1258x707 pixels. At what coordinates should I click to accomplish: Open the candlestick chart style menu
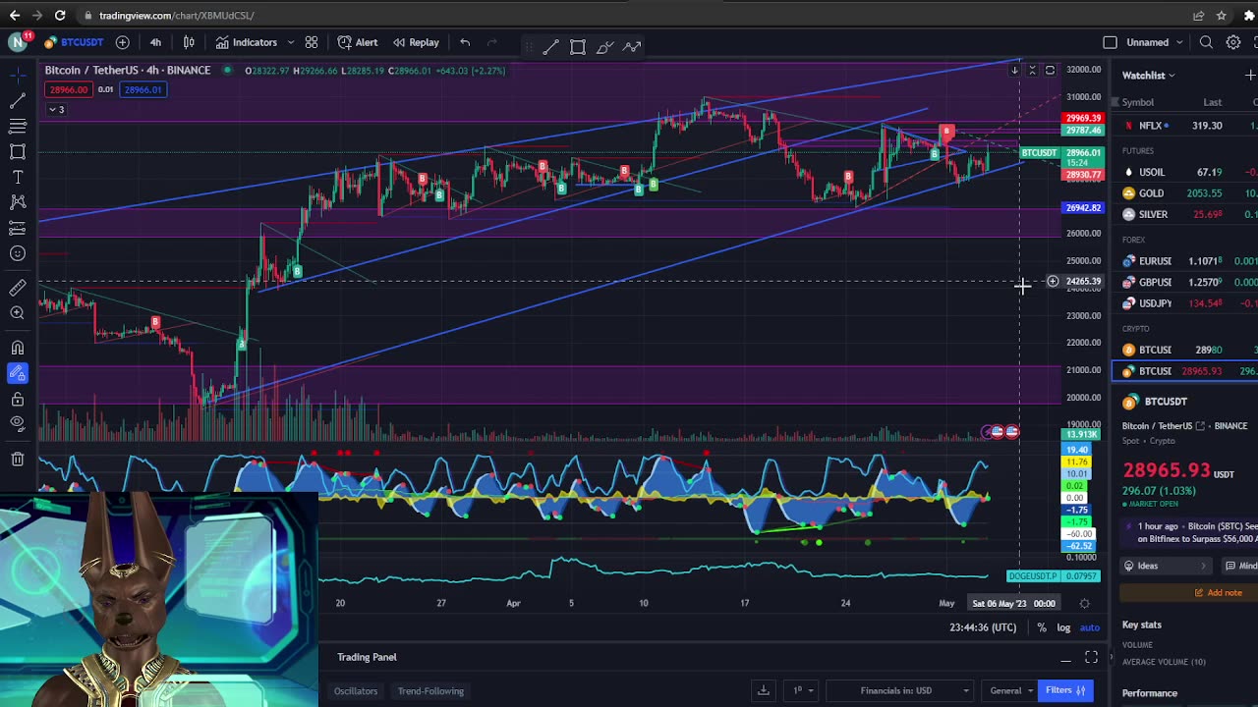pyautogui.click(x=189, y=42)
